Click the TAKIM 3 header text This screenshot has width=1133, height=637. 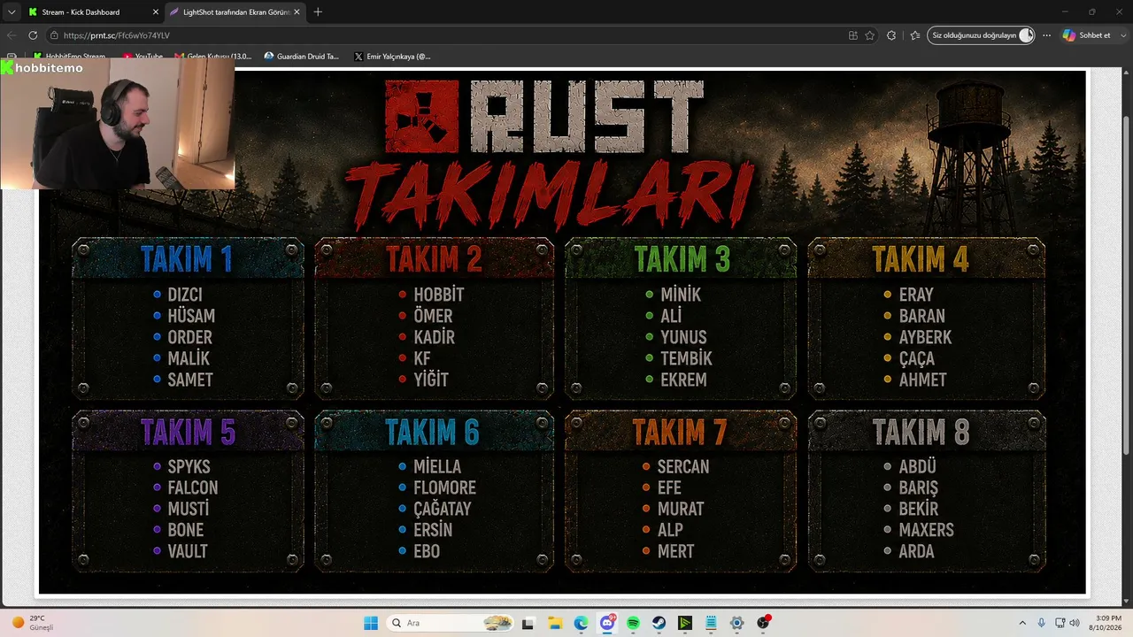682,259
